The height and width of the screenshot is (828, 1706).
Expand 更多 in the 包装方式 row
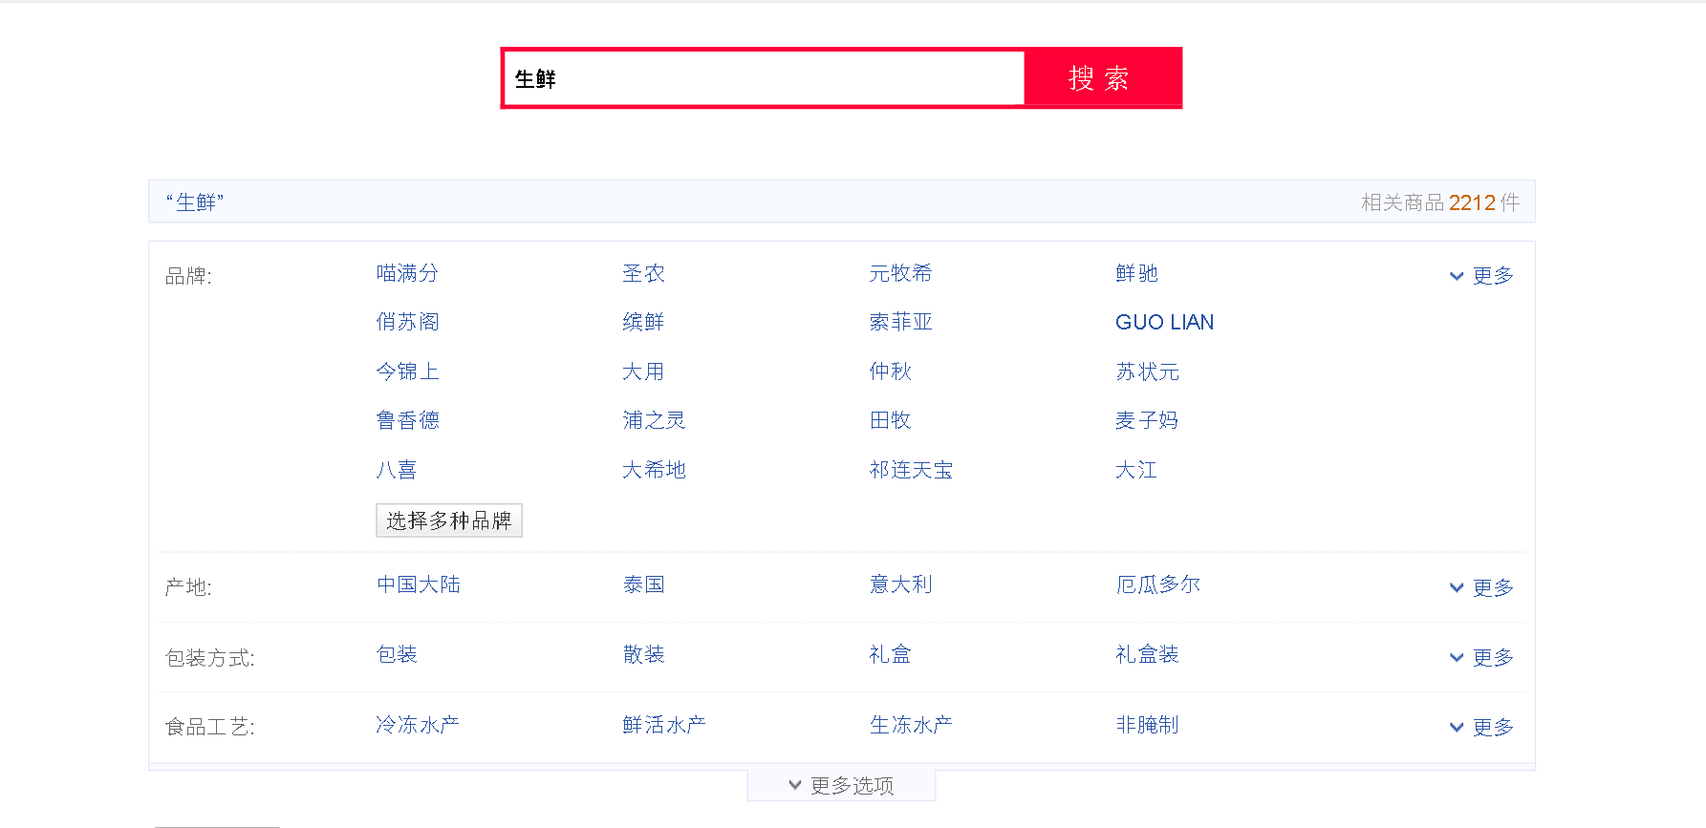[1481, 658]
